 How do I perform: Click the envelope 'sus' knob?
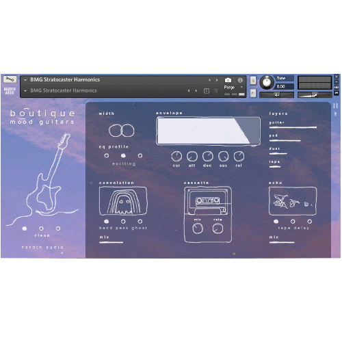point(223,156)
